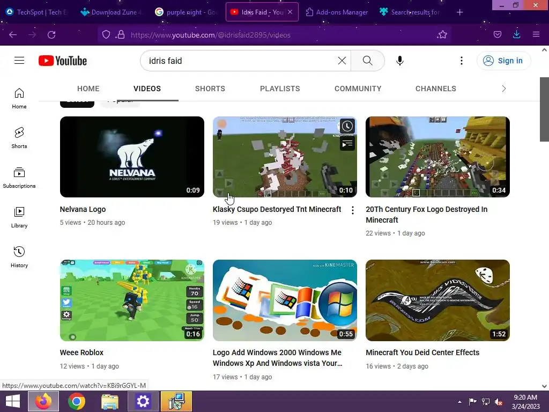Click the Weee Roblox title link
This screenshot has width=549, height=412.
click(x=81, y=352)
